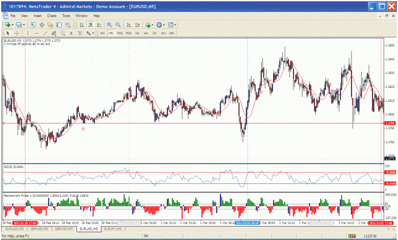Switch timeframe to W1
The width and height of the screenshot is (398, 240).
(x=163, y=33)
